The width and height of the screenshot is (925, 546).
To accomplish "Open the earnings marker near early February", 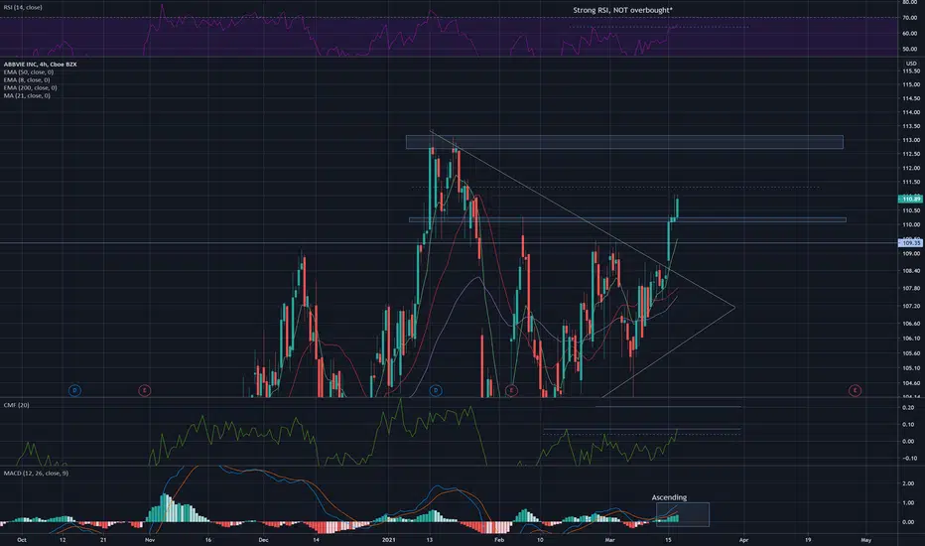I will [511, 390].
